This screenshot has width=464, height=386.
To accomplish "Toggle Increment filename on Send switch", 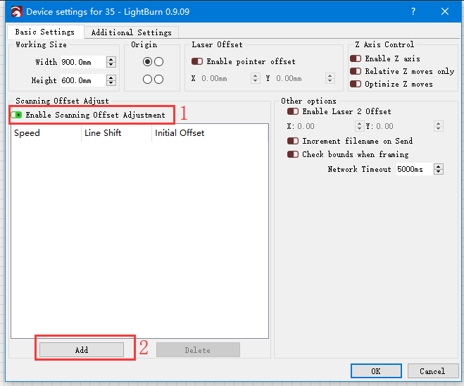I will point(293,141).
